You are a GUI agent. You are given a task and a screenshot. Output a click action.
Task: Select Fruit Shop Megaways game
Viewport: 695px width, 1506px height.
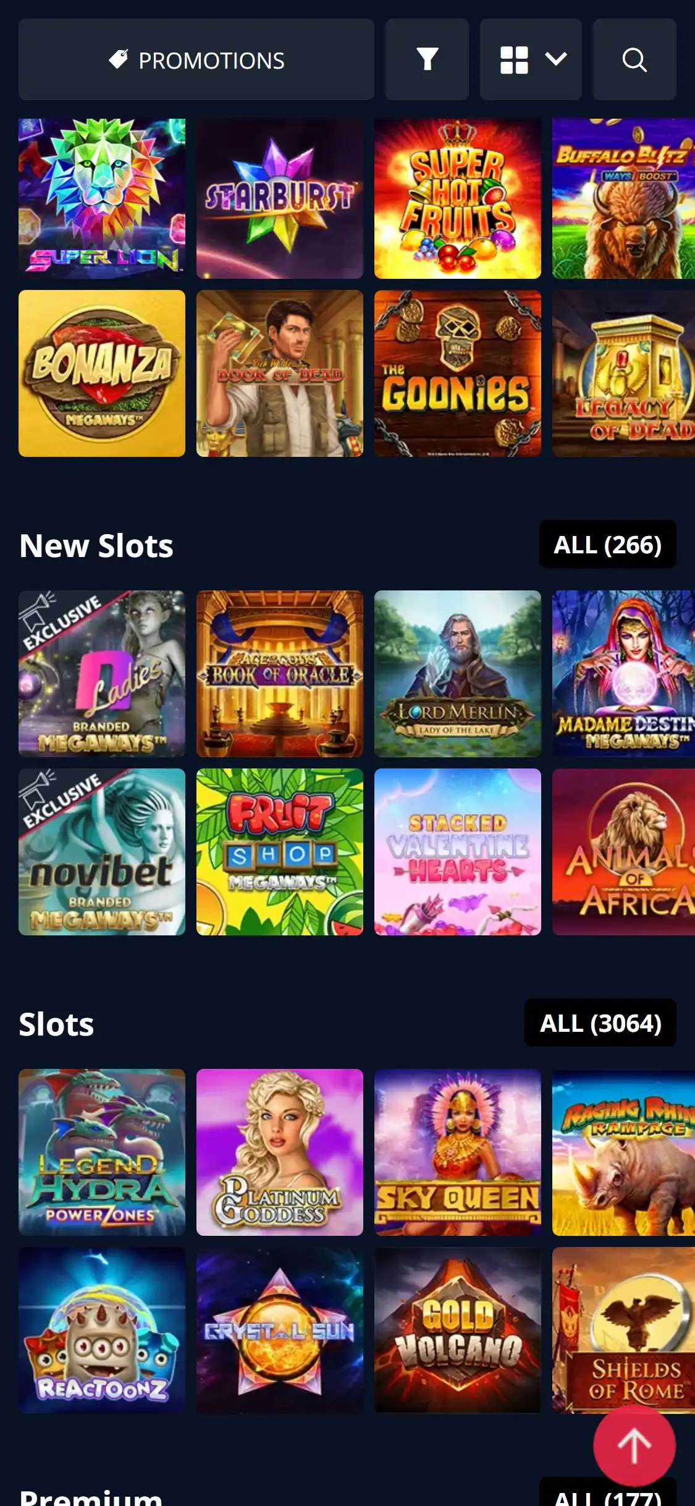(x=280, y=852)
